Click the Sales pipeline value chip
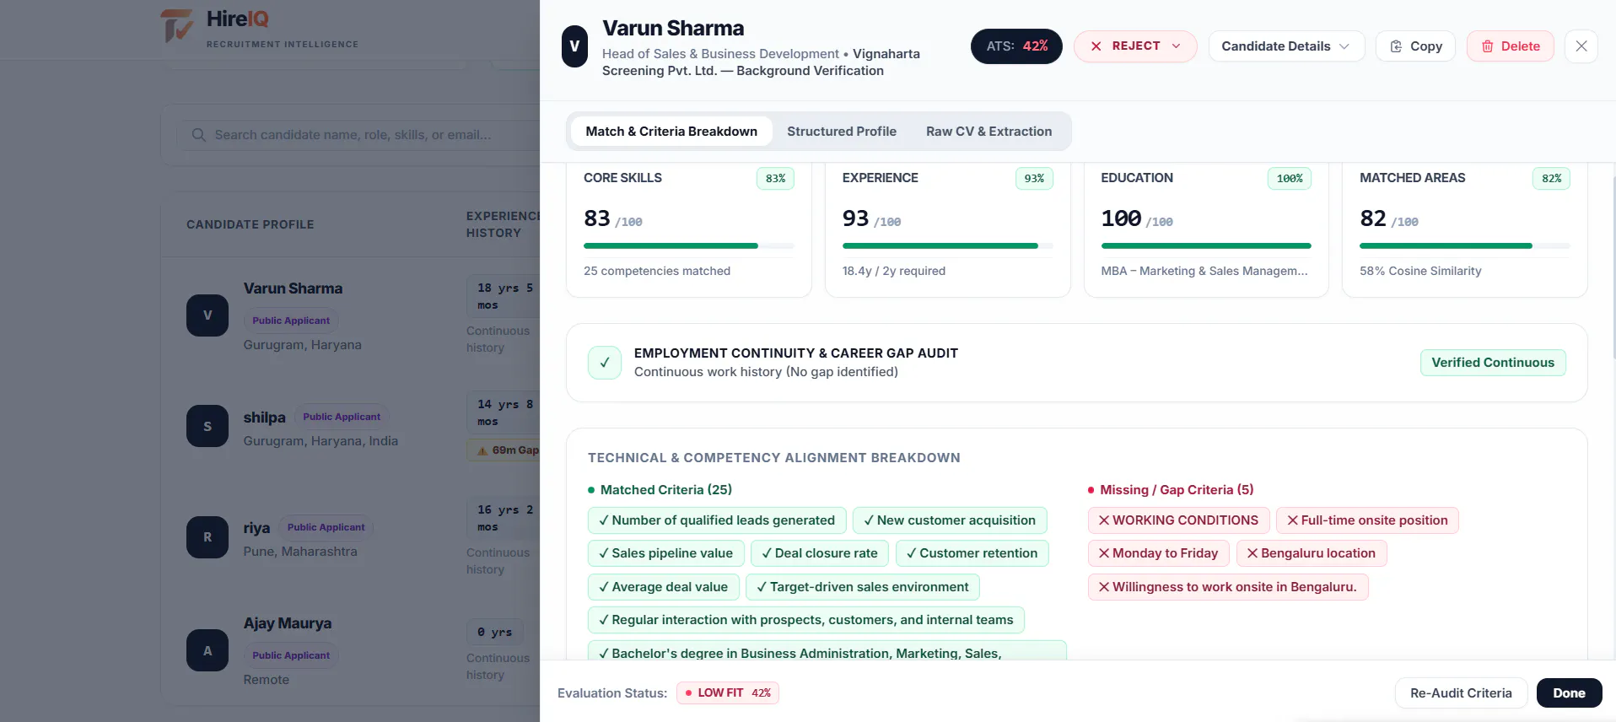The image size is (1616, 722). pyautogui.click(x=665, y=553)
